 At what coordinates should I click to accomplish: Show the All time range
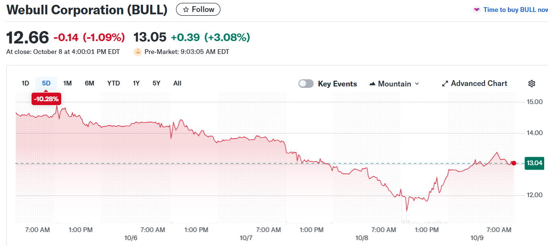[177, 83]
